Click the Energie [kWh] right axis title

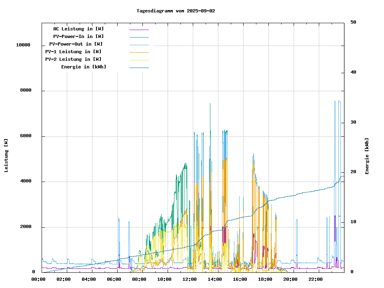pos(367,156)
